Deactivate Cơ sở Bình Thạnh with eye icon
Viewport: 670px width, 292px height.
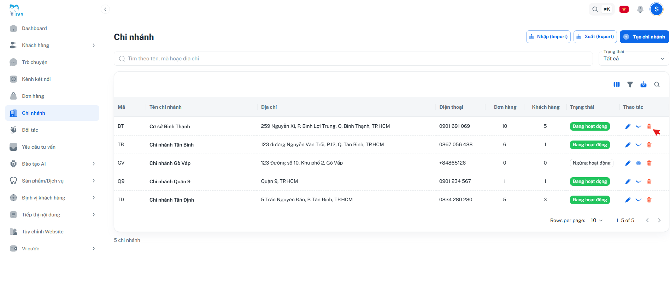pos(639,126)
